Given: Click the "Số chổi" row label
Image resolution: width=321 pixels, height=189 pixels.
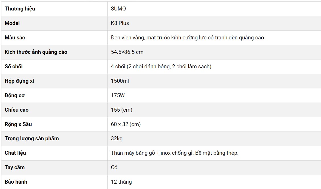Looking at the screenshot, I should pyautogui.click(x=14, y=67).
